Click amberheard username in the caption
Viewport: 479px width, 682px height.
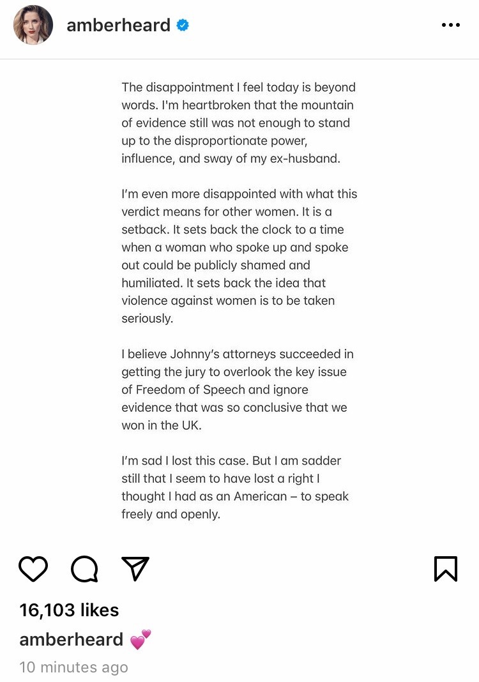71,639
